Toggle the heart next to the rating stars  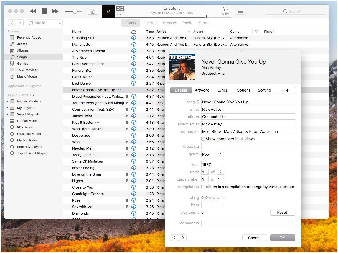(x=225, y=198)
